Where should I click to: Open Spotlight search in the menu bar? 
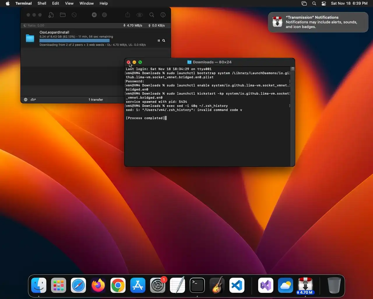click(314, 4)
